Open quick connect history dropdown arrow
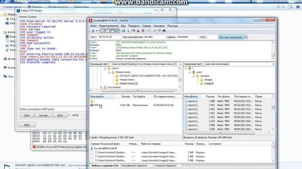 [246, 37]
